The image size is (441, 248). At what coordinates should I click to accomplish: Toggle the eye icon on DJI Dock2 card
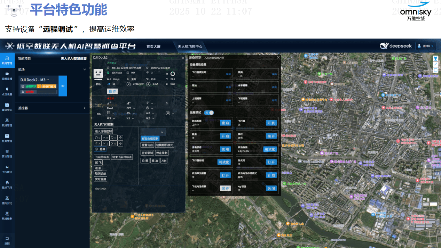tap(63, 86)
